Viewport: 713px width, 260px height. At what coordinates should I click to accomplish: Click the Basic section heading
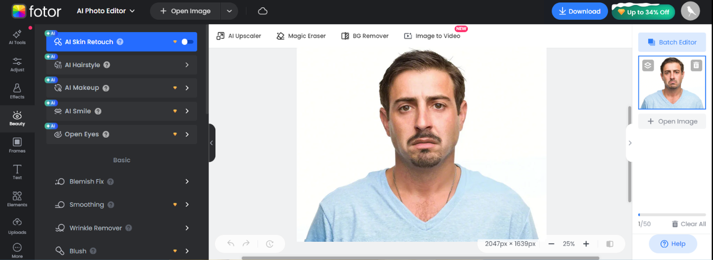121,160
